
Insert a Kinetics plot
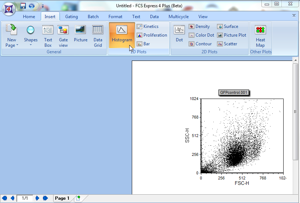tap(147, 26)
